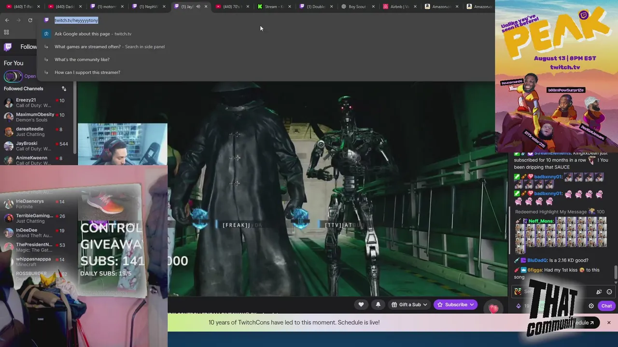The height and width of the screenshot is (347, 618).
Task: Open JayBroski followed channel
Action: tap(36, 146)
